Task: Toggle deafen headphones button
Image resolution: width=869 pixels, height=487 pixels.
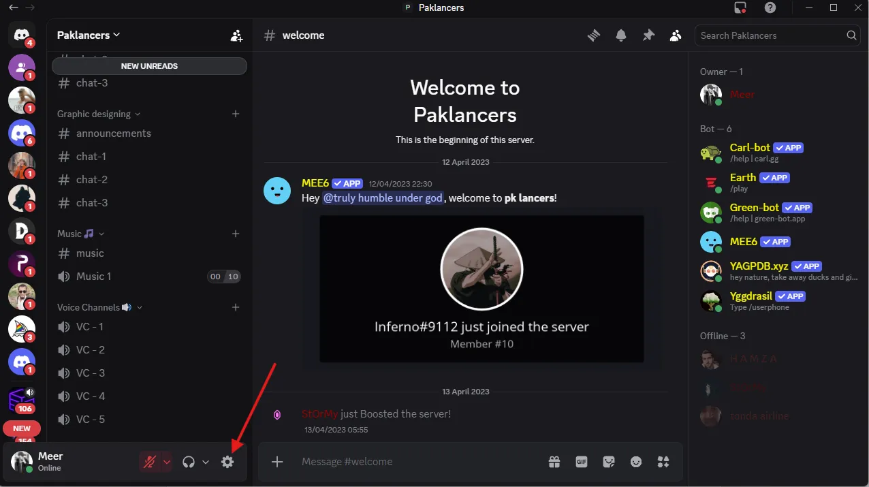Action: pos(189,462)
